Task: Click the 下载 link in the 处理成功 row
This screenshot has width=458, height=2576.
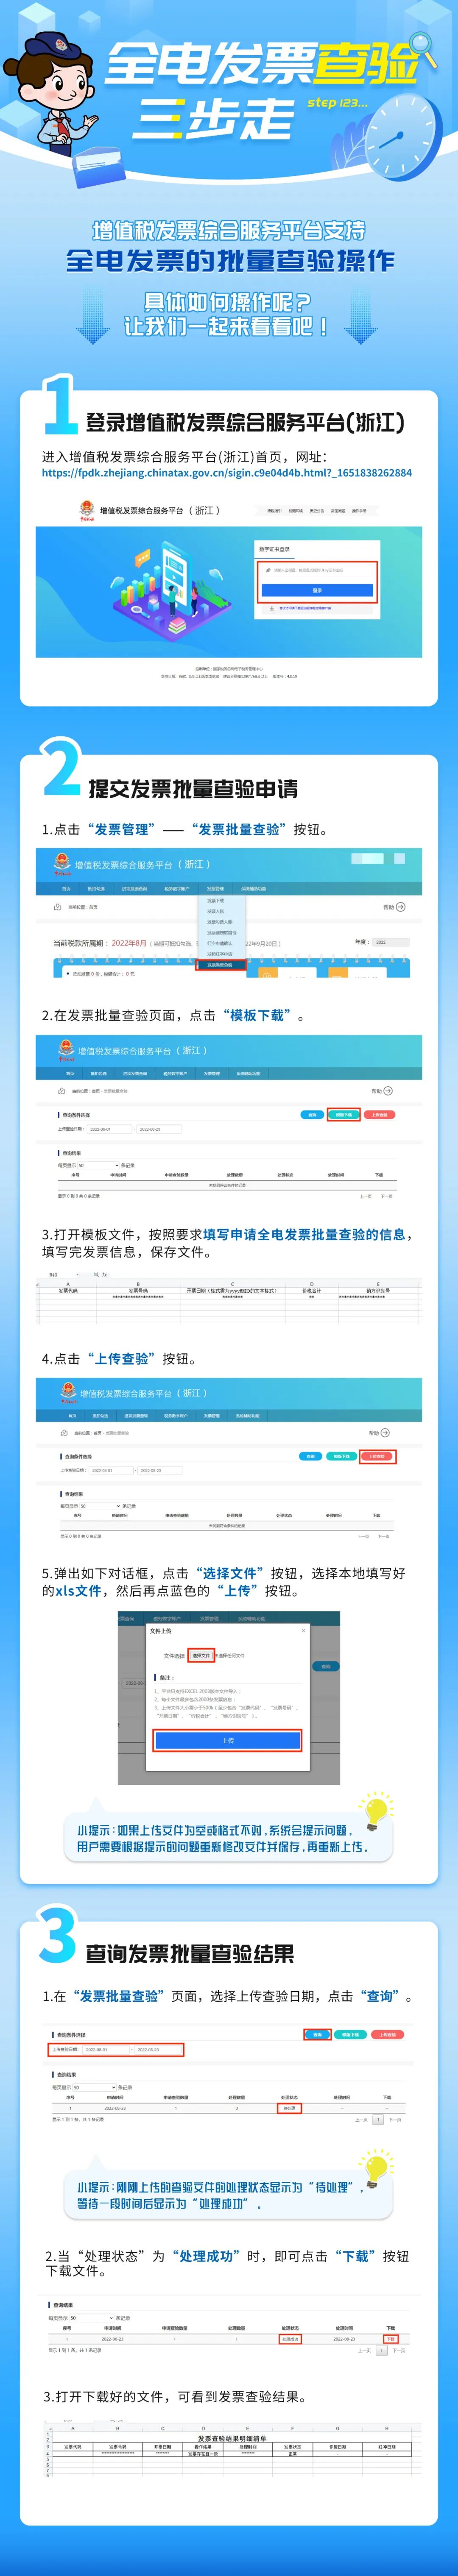Action: click(390, 2339)
